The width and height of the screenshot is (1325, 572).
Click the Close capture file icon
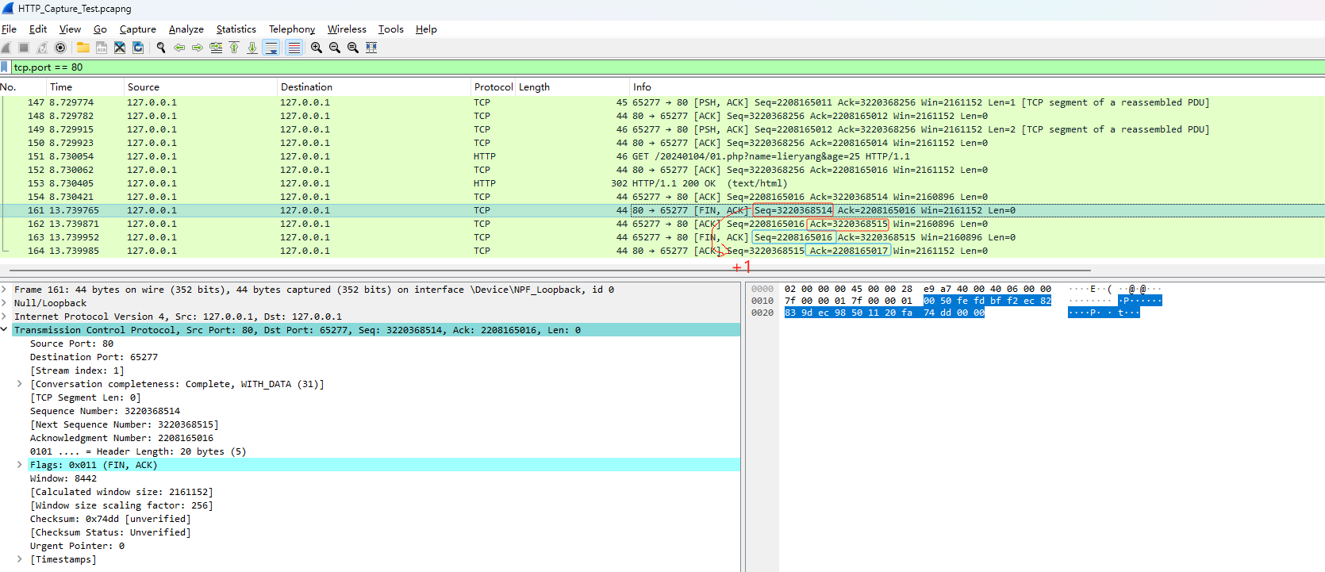point(120,48)
